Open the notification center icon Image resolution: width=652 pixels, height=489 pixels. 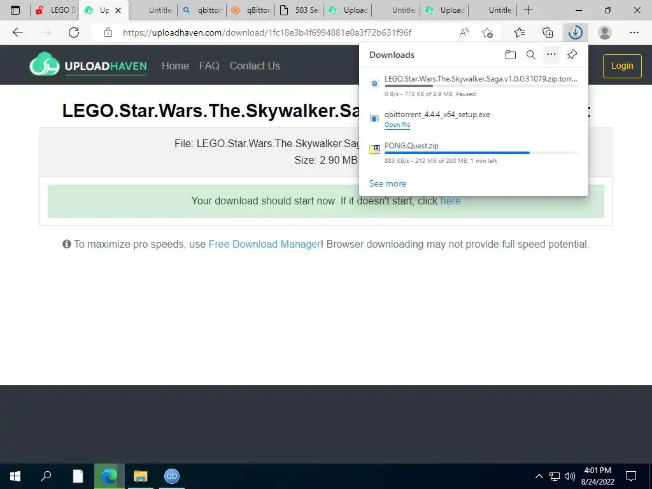(x=631, y=476)
